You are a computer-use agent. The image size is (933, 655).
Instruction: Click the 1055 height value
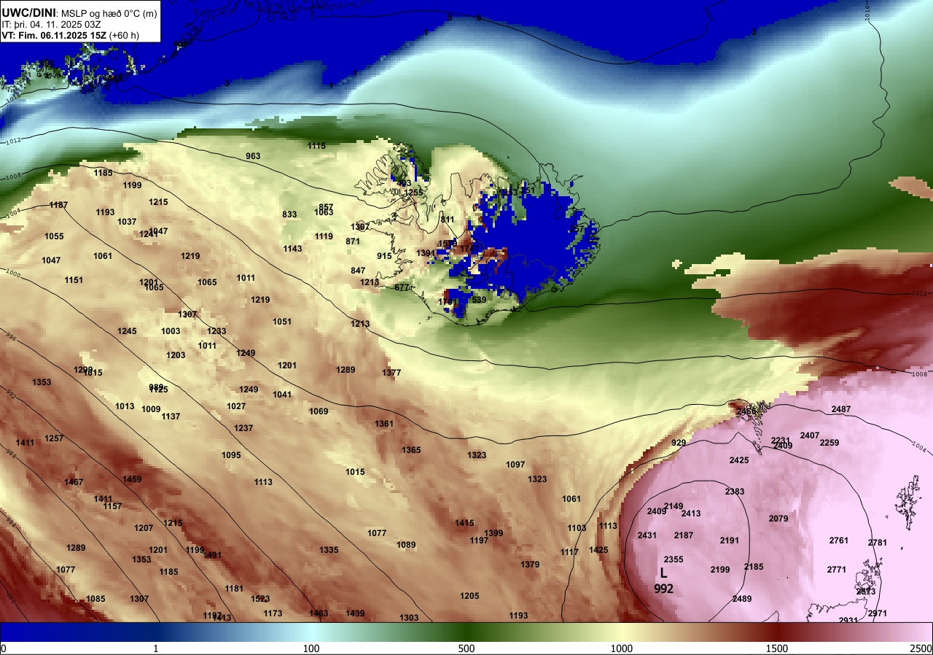tap(54, 236)
